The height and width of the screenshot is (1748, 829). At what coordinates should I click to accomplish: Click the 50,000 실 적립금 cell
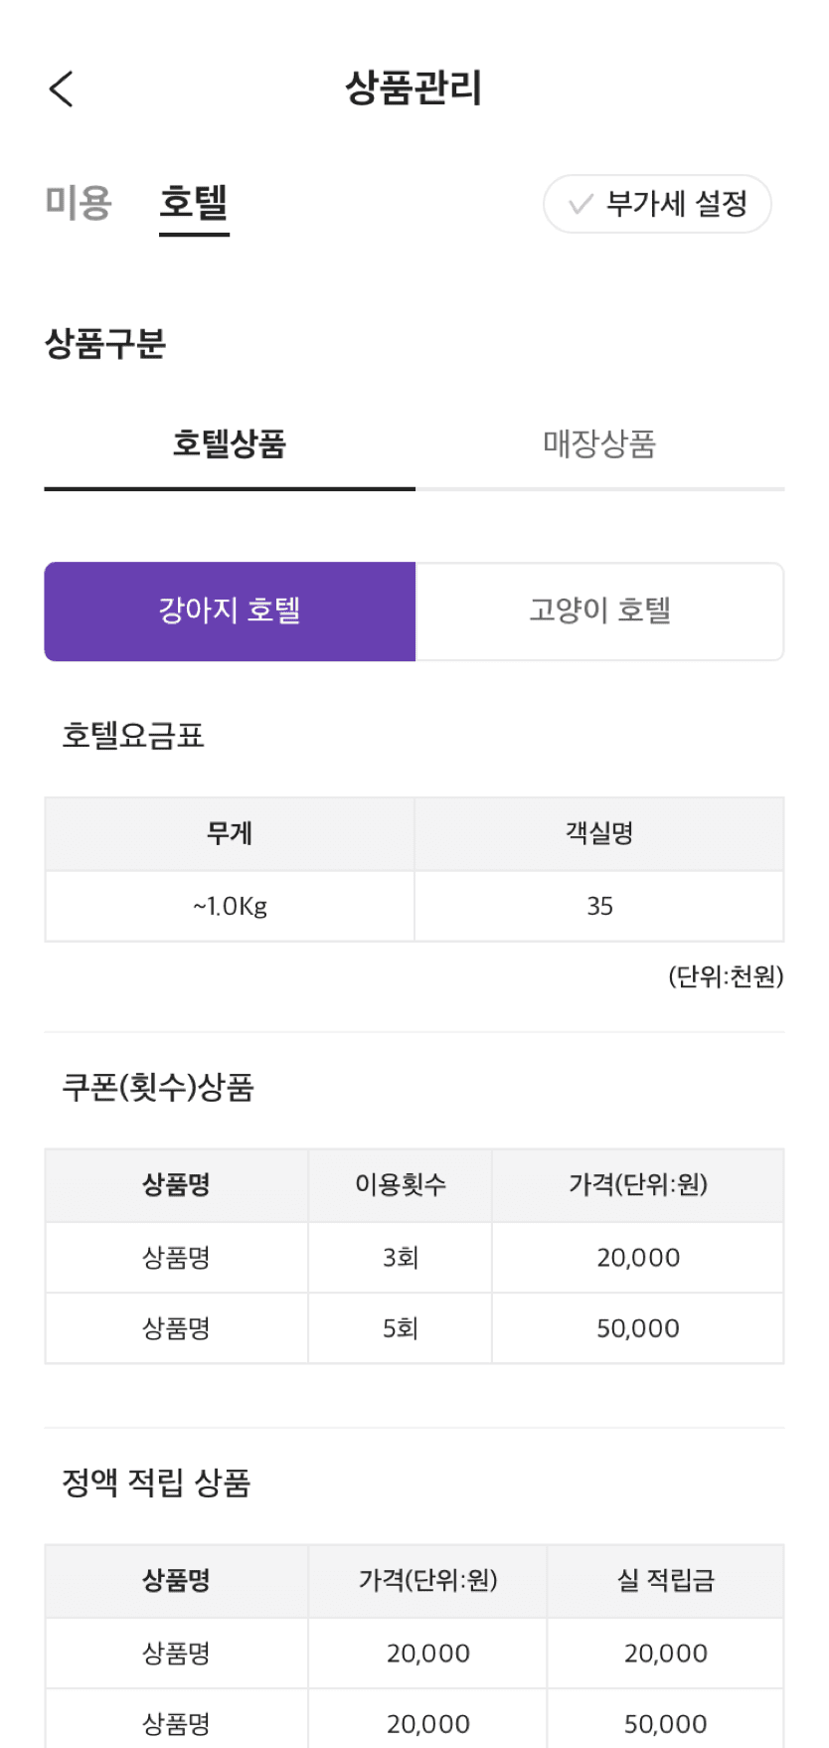665,1723
